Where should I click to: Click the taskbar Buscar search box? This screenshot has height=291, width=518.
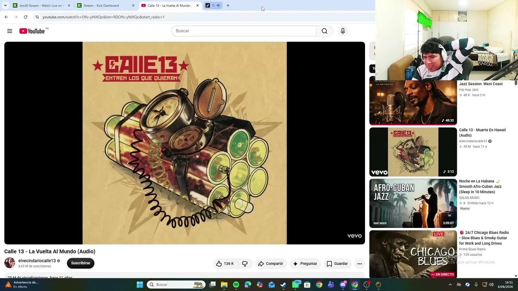(x=176, y=285)
